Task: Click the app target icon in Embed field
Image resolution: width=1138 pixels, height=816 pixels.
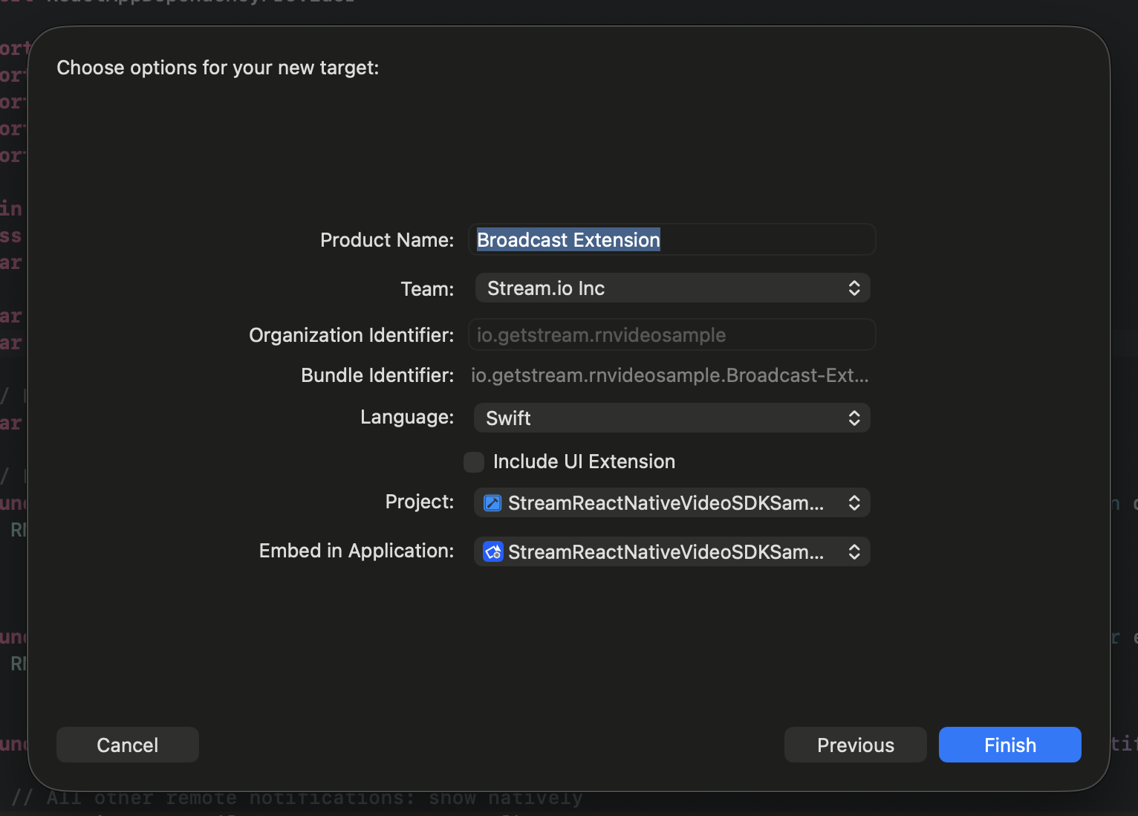Action: click(493, 552)
